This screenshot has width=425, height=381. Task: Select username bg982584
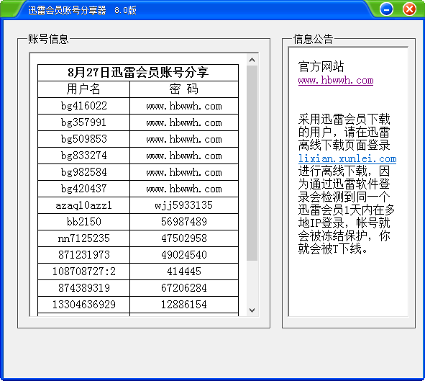pos(83,172)
